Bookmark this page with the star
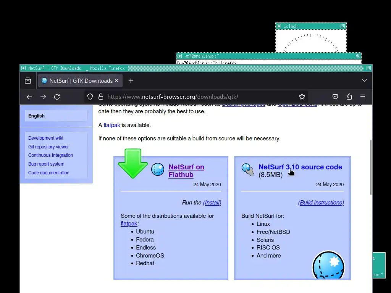Image resolution: width=391 pixels, height=293 pixels. pyautogui.click(x=302, y=97)
